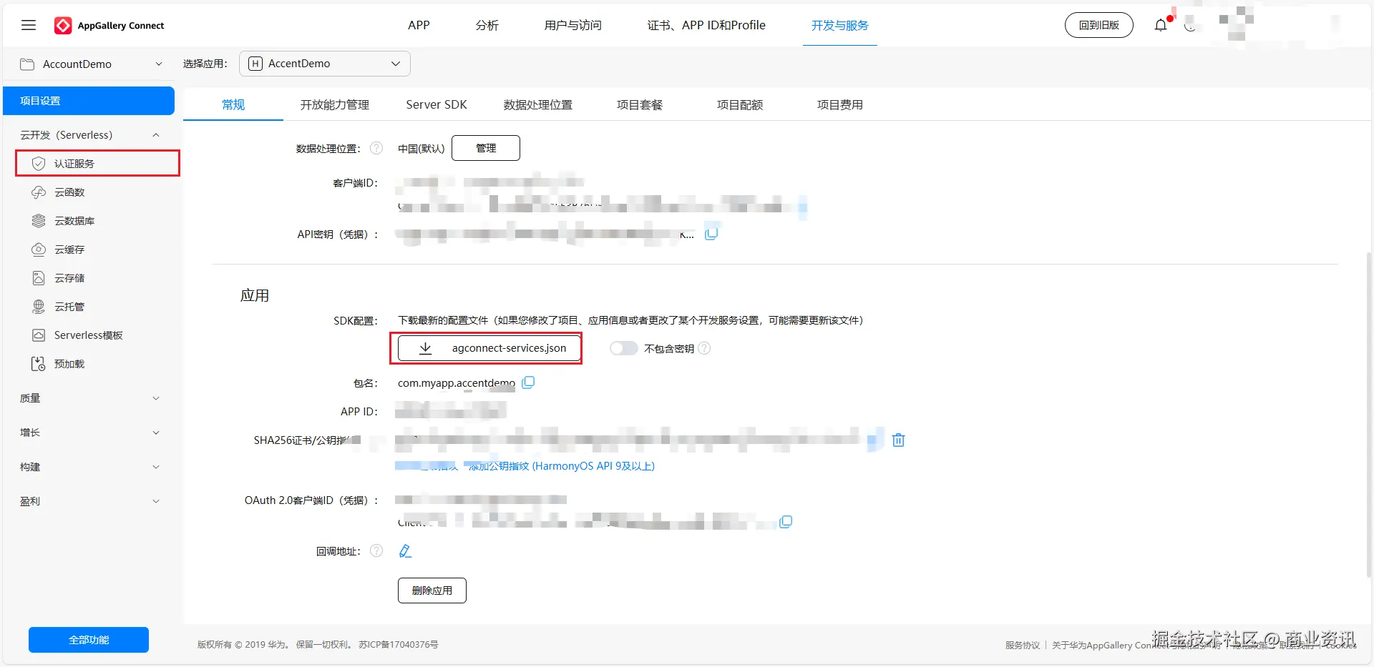Screen dimensions: 1374x667
Task: Click the 删除应用 button
Action: (x=432, y=591)
